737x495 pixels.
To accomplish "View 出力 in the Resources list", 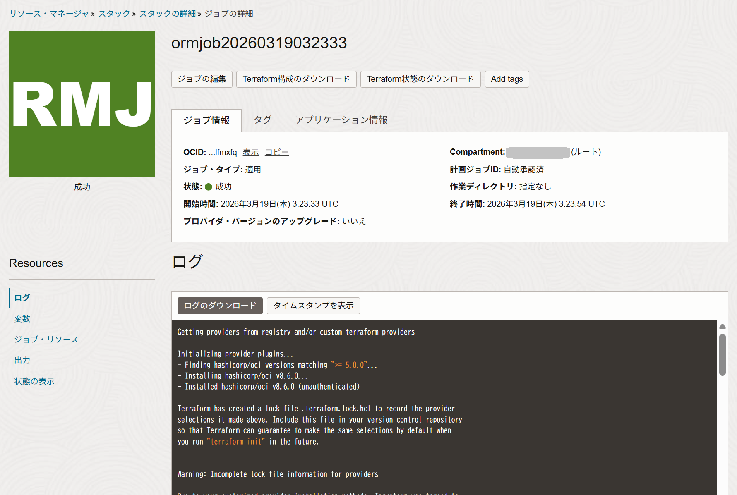I will pyautogui.click(x=22, y=360).
